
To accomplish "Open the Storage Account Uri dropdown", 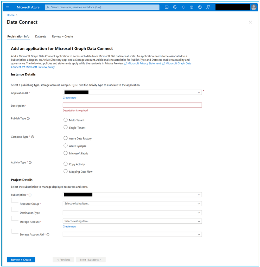I will pos(132,234).
